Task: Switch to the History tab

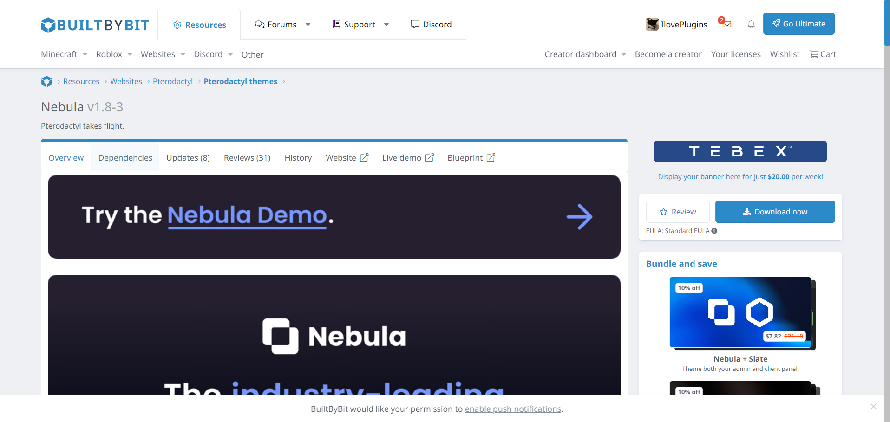Action: (298, 158)
